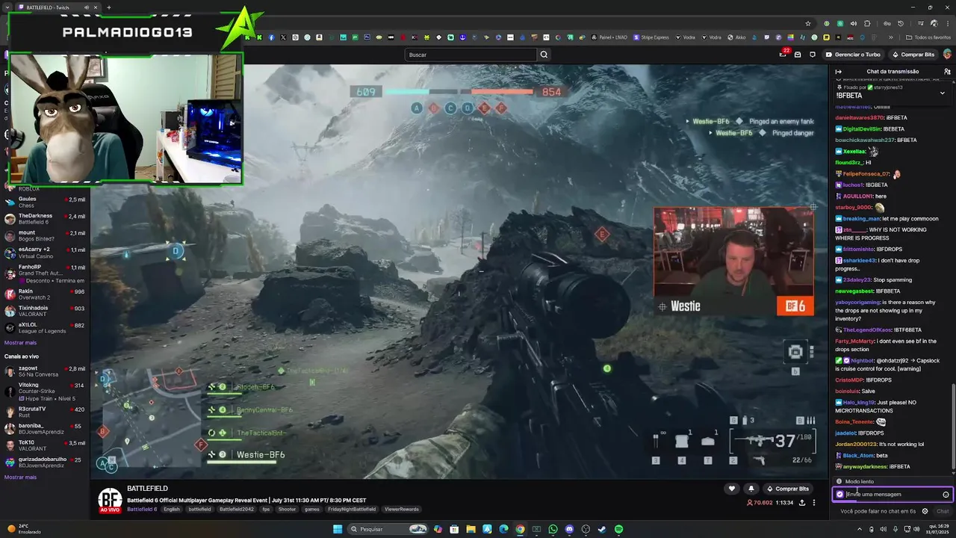The height and width of the screenshot is (538, 956).
Task: Open the weather widget showing 24°C
Action: point(24,529)
